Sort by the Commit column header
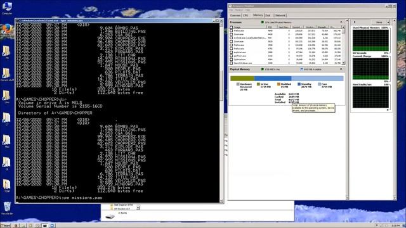Viewport: 406px width, 228px height. coord(296,27)
